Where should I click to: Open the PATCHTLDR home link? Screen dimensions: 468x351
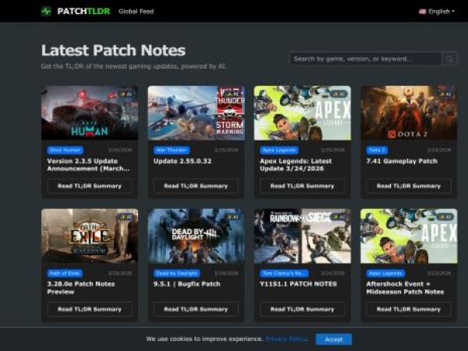pyautogui.click(x=83, y=12)
